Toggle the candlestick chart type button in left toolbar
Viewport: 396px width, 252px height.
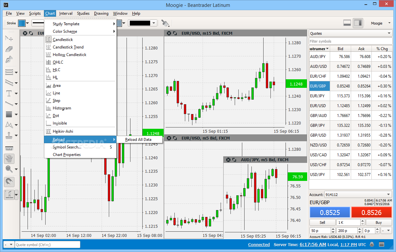[x=9, y=195]
